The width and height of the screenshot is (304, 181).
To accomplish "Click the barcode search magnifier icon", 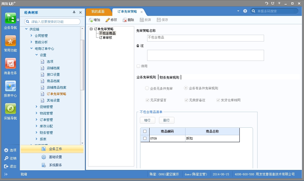I will (254, 11).
